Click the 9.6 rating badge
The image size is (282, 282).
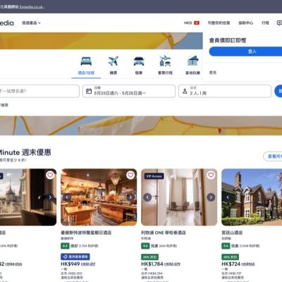[145, 246]
